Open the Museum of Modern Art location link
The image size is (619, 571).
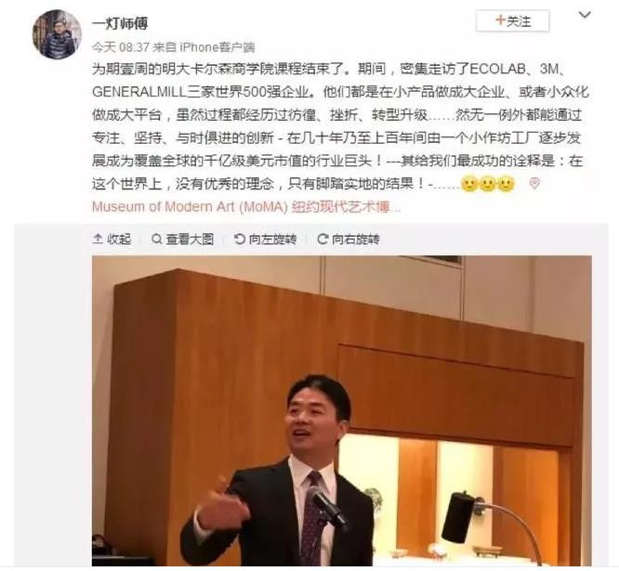point(246,207)
